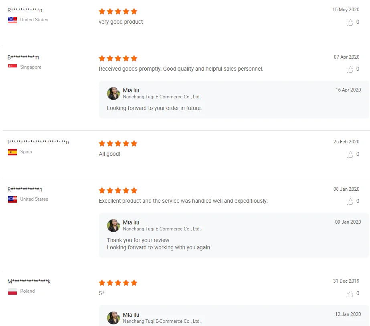Open Nanchang Tuqi E-Commerce link in 16 Apr reply
Screen dimensions: 370x326
click(x=162, y=97)
